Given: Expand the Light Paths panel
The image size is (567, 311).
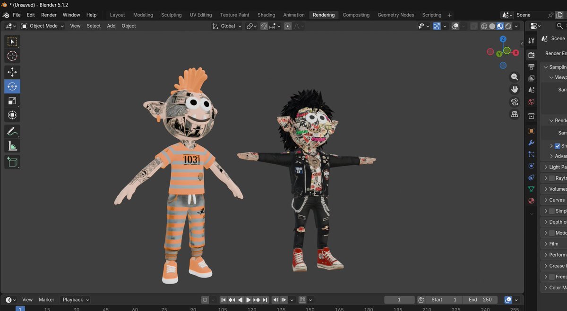Looking at the screenshot, I should pos(554,167).
